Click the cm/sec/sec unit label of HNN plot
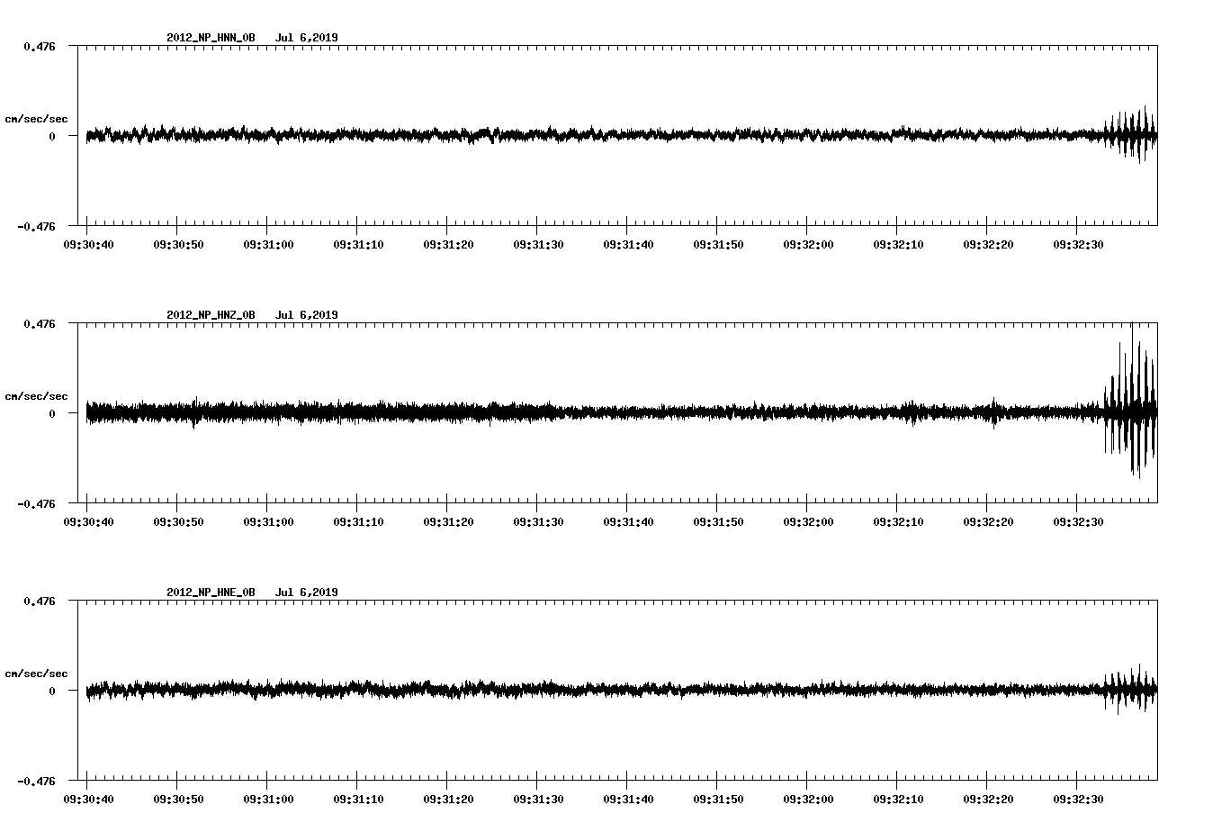Screen dimensions: 1222x832 pyautogui.click(x=36, y=119)
